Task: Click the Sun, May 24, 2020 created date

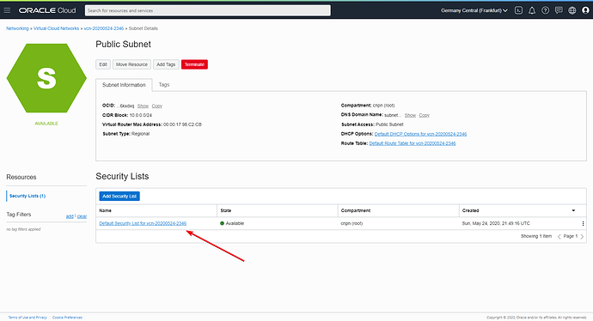Action: [x=496, y=223]
